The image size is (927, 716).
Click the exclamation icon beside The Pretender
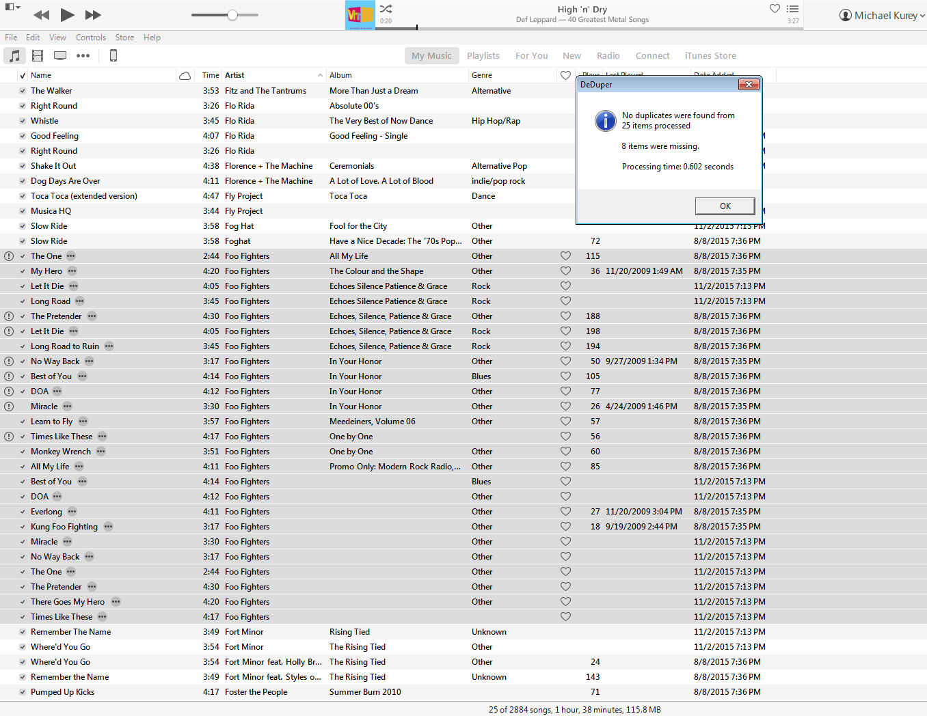(9, 316)
